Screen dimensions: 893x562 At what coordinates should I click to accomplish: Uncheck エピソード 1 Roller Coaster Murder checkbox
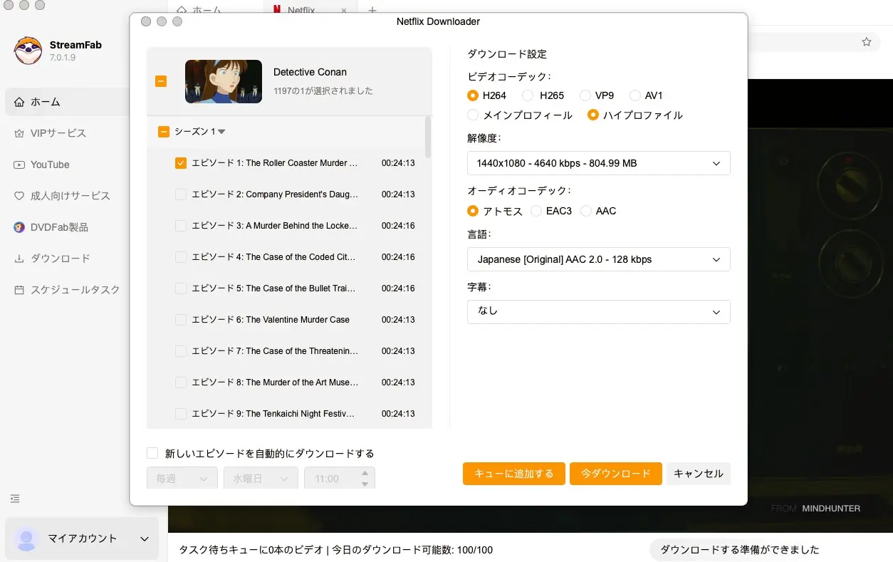tap(181, 163)
